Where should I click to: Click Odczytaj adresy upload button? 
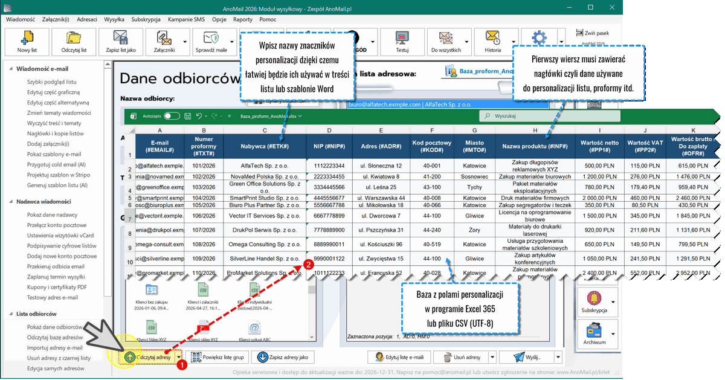coord(149,357)
